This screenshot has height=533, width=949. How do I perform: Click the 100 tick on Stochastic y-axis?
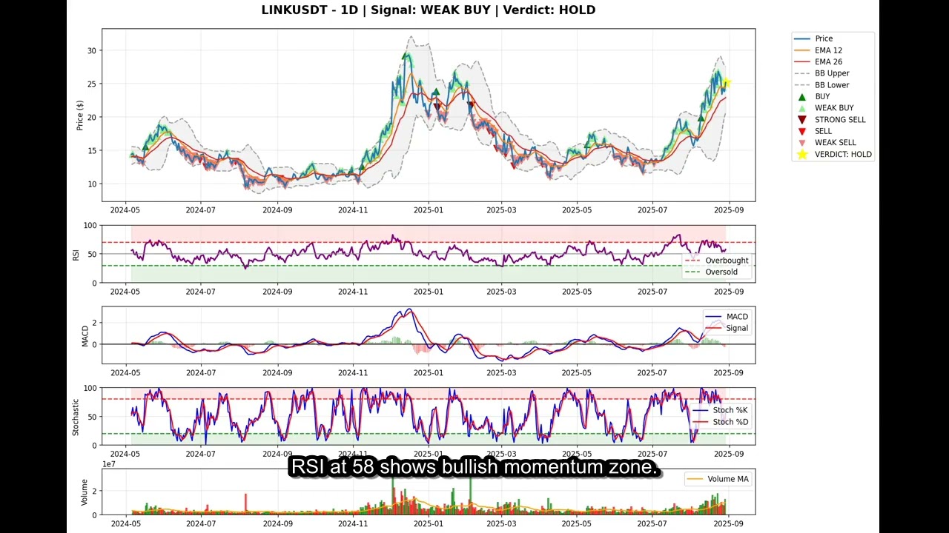(90, 388)
